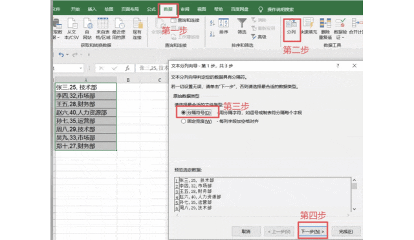Click the 重新应用 filter icon
Image resolution: width=414 pixels, height=240 pixels.
click(254, 28)
